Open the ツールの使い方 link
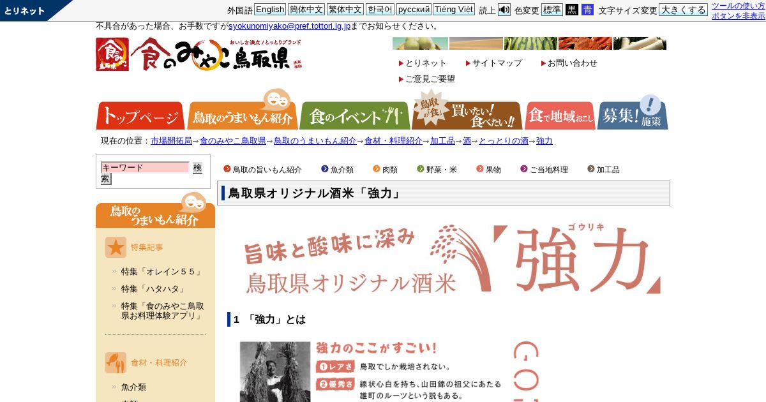766x402 pixels. coord(737,6)
